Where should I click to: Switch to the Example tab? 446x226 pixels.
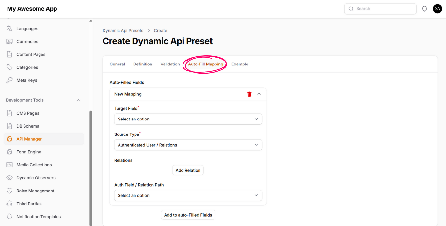240,64
